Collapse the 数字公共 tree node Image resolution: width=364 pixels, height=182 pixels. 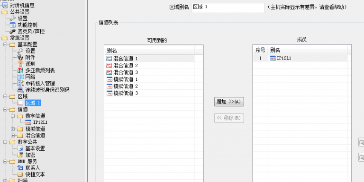(5, 142)
